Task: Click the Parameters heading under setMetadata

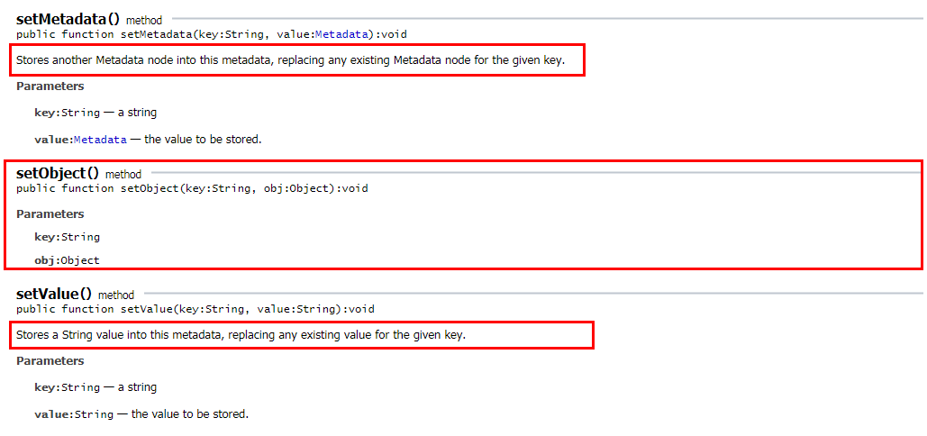Action: (50, 86)
